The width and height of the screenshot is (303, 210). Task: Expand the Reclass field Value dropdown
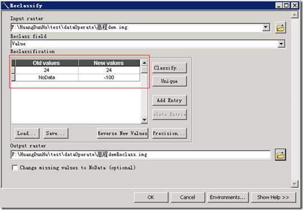[x=281, y=44]
